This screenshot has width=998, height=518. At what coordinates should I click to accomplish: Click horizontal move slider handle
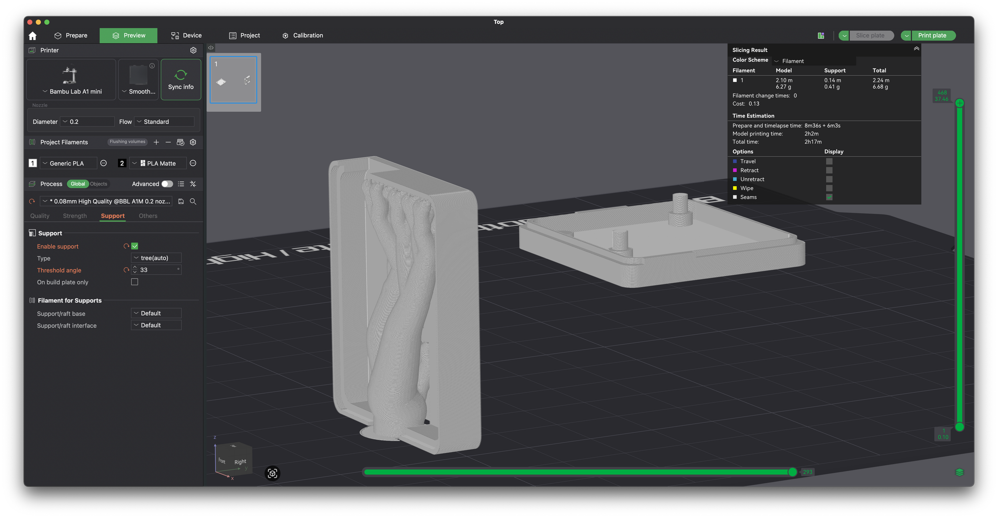click(x=792, y=472)
